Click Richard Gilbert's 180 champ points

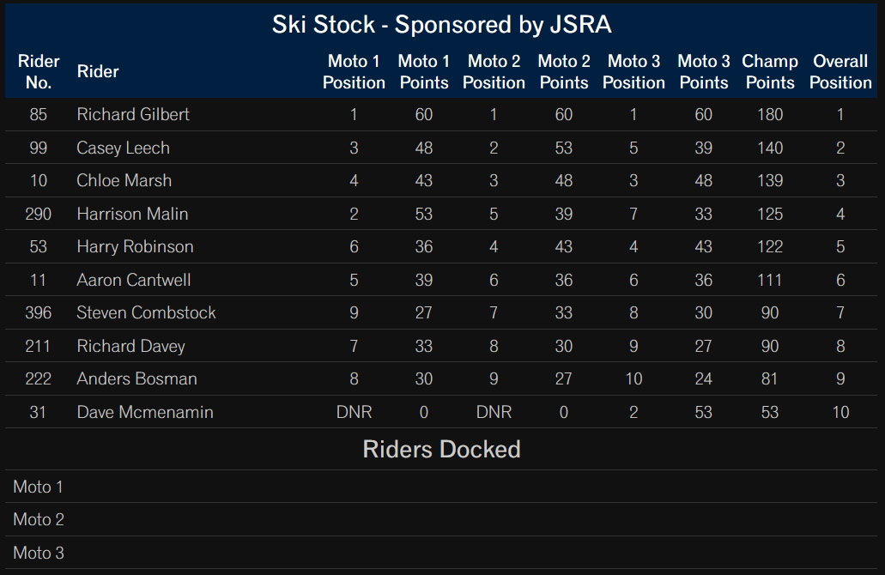770,114
